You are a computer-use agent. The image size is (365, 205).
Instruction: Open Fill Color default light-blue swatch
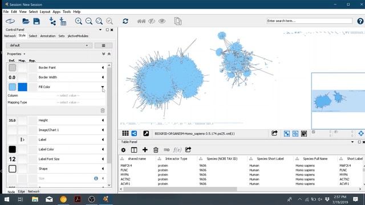13,87
